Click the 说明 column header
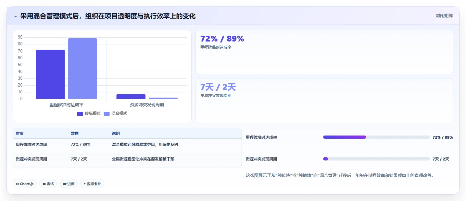 pos(116,134)
